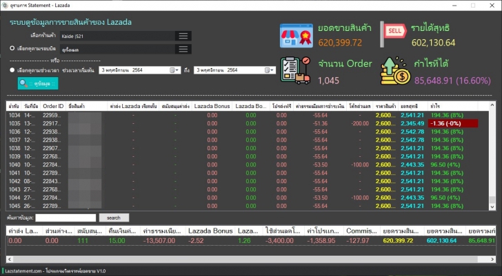This screenshot has width=502, height=276.
Task: Select the view by date range radio
Action: pyautogui.click(x=12, y=70)
